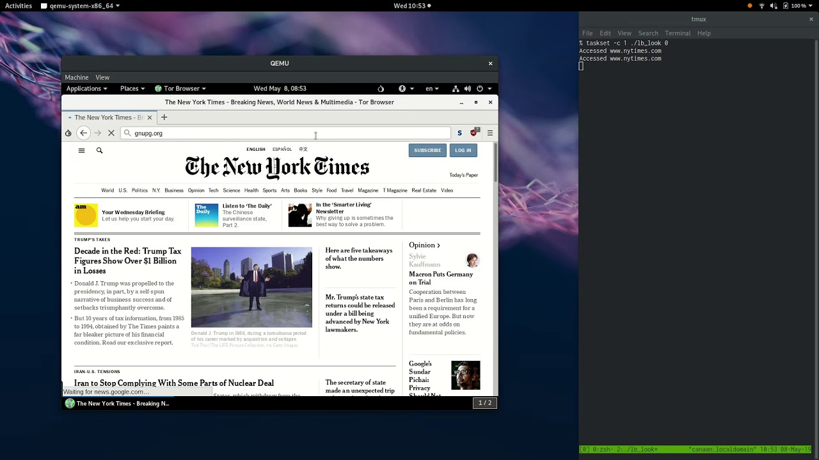This screenshot has width=819, height=460.
Task: Stop loading the page with X button
Action: tap(111, 133)
